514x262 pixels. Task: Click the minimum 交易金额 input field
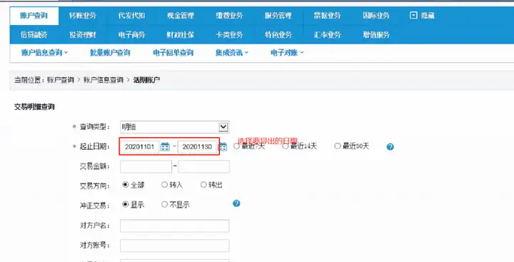tap(146, 166)
